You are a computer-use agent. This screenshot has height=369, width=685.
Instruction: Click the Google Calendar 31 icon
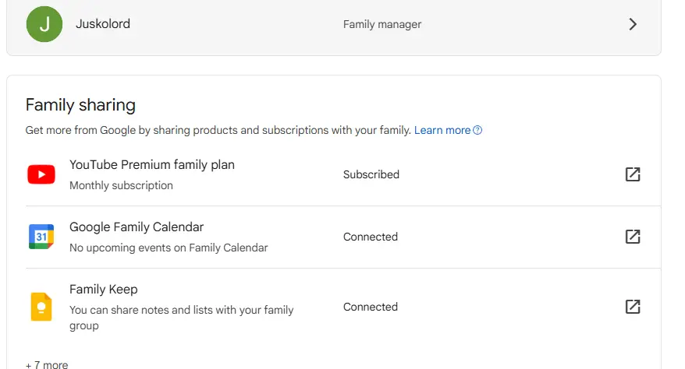click(41, 237)
